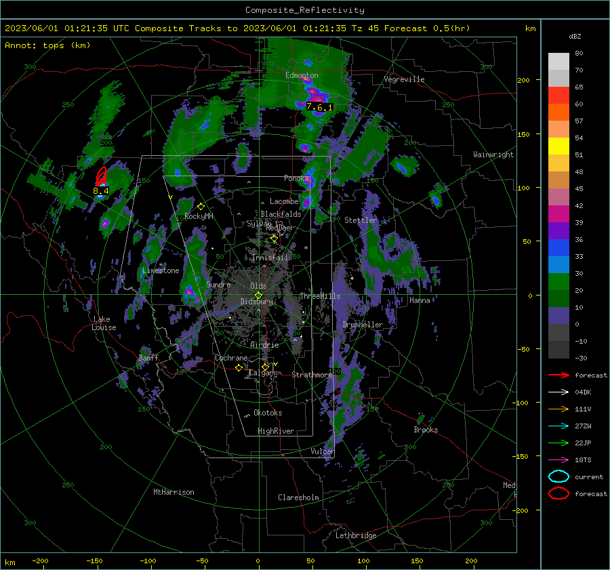The image size is (610, 570).
Task: Click the Vegreville city label
Action: pyautogui.click(x=404, y=79)
